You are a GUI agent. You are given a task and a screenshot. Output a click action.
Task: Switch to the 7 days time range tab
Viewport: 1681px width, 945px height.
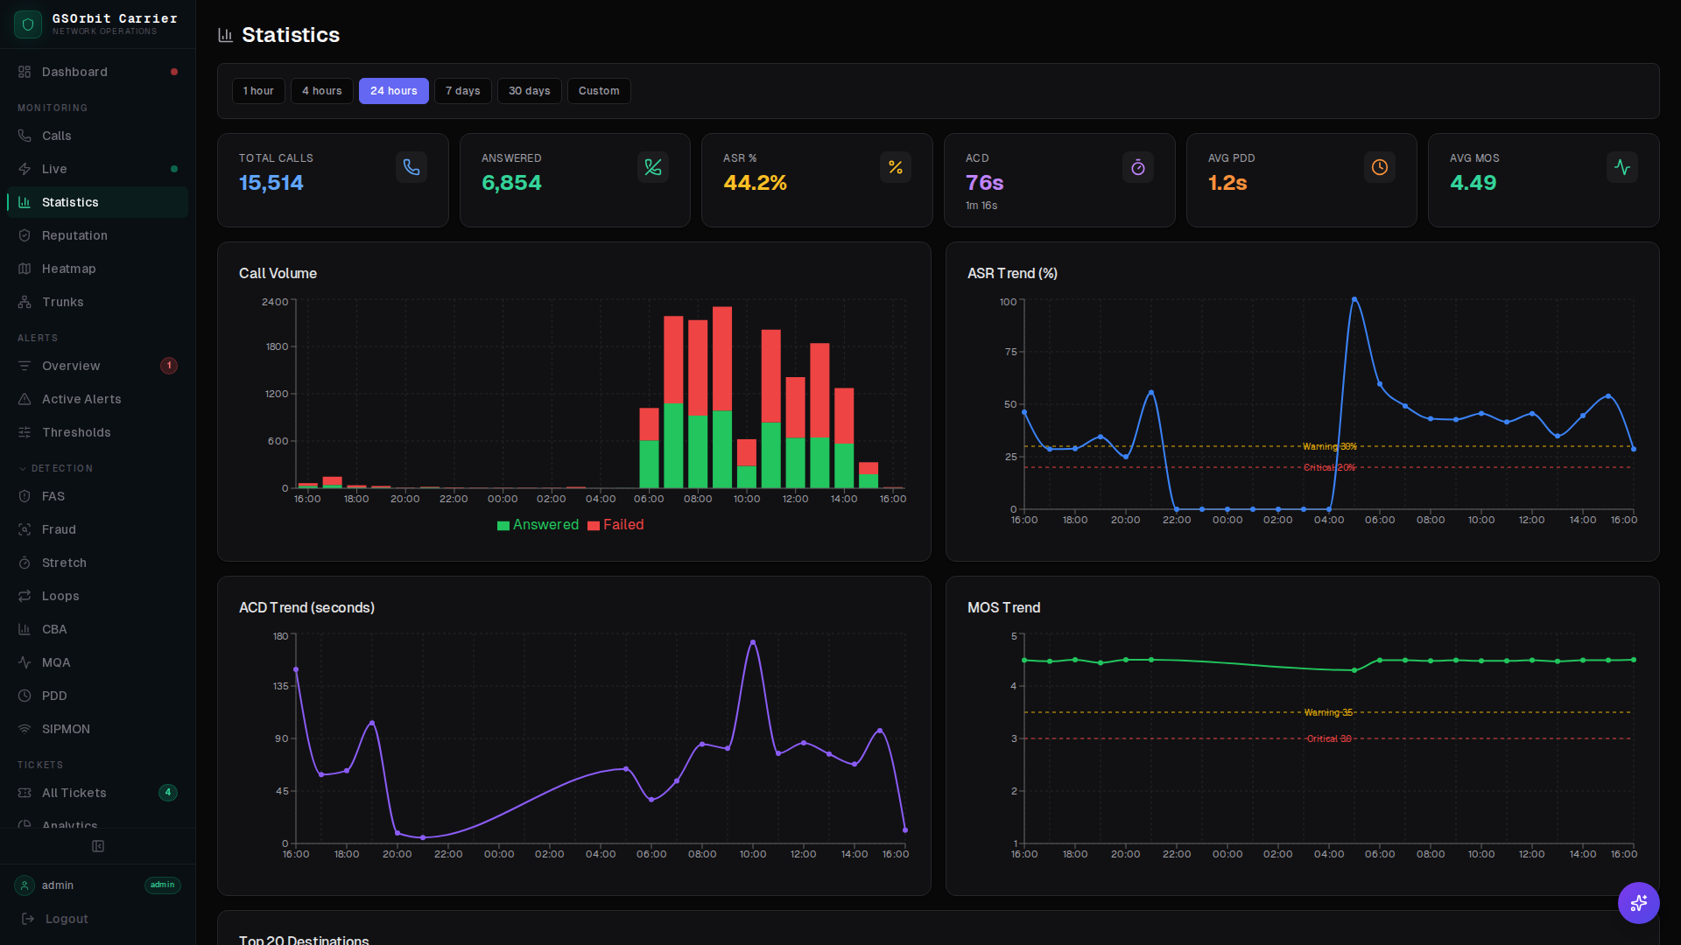[462, 90]
